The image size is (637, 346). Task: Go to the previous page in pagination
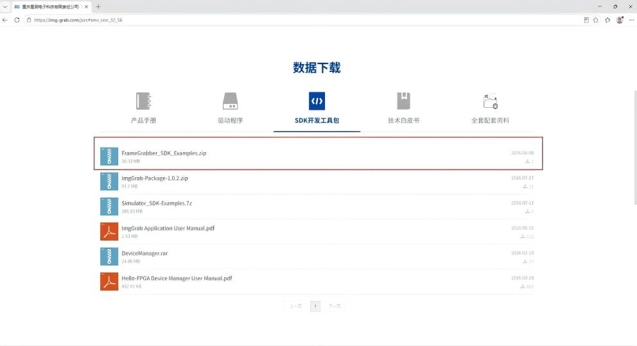click(x=296, y=306)
